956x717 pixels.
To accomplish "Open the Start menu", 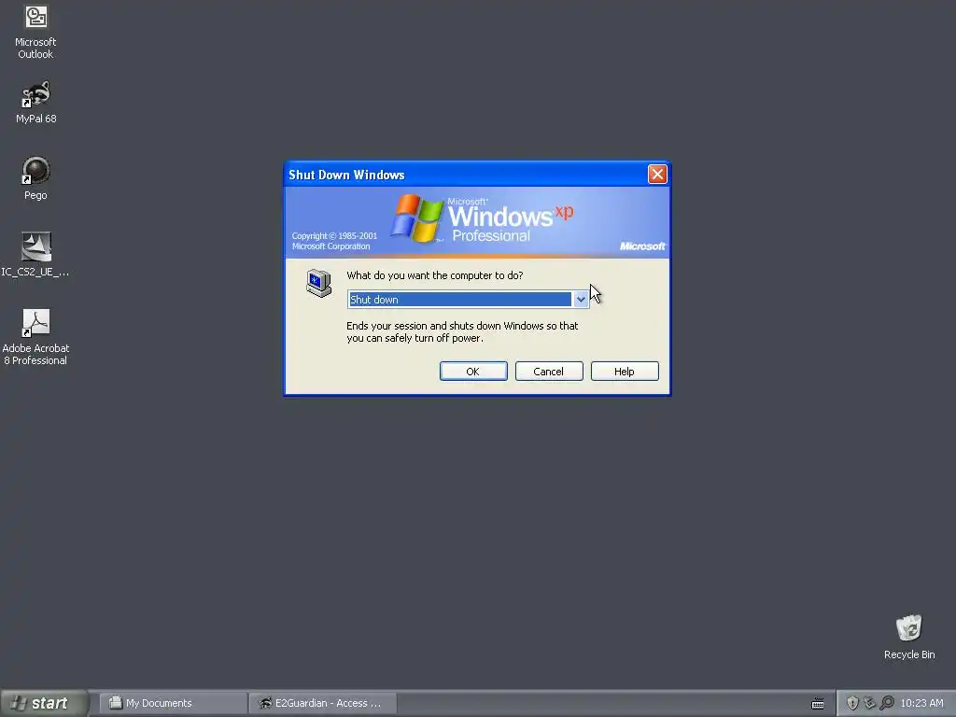I will [43, 703].
